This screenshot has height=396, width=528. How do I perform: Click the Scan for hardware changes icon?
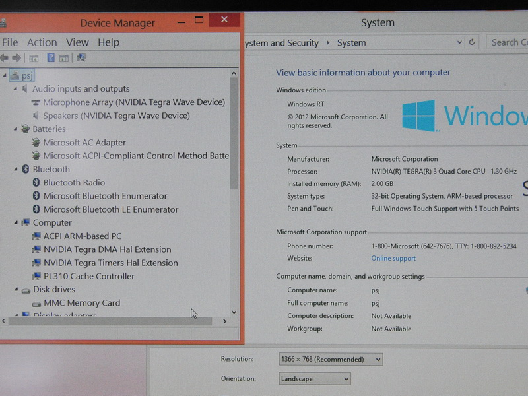pyautogui.click(x=81, y=57)
